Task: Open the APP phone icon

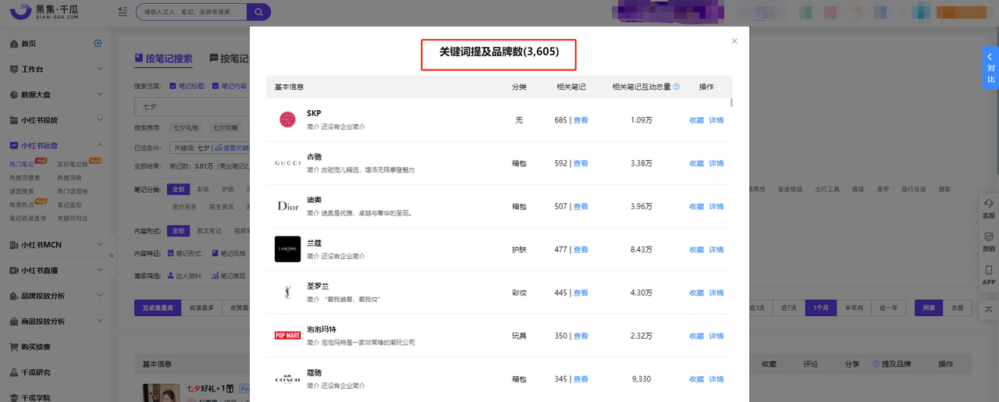Action: 989,274
